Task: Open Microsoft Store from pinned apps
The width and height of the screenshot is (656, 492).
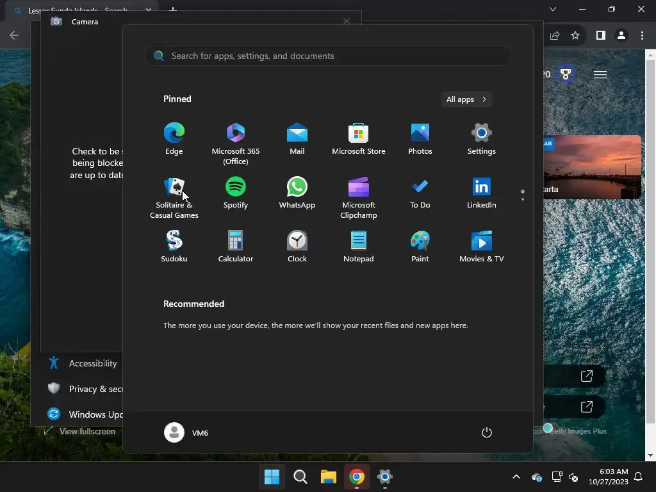Action: point(359,139)
